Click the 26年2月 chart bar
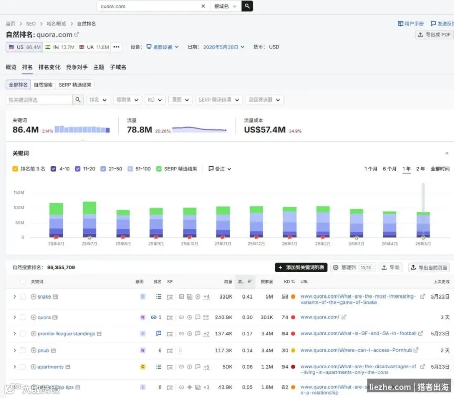Image resolution: width=454 pixels, height=398 pixels. 323,222
